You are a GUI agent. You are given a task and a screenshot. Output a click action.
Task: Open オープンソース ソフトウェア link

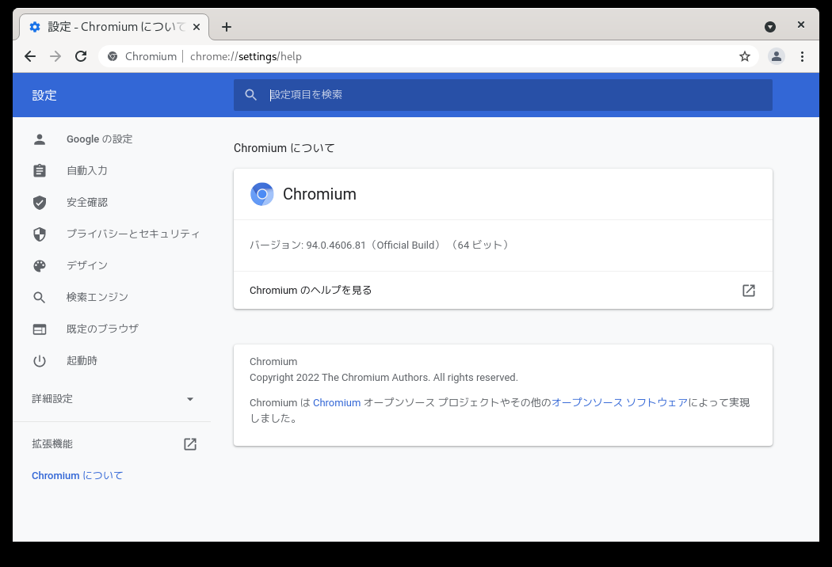pyautogui.click(x=620, y=402)
